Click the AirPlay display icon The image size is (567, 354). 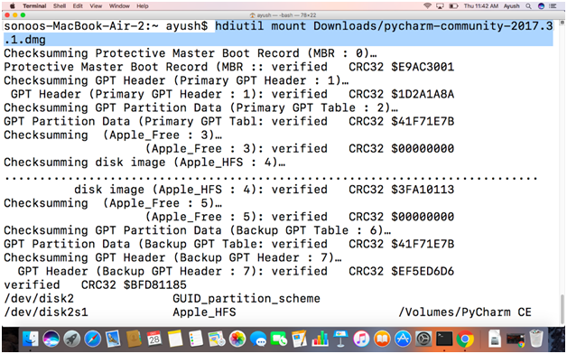point(440,5)
